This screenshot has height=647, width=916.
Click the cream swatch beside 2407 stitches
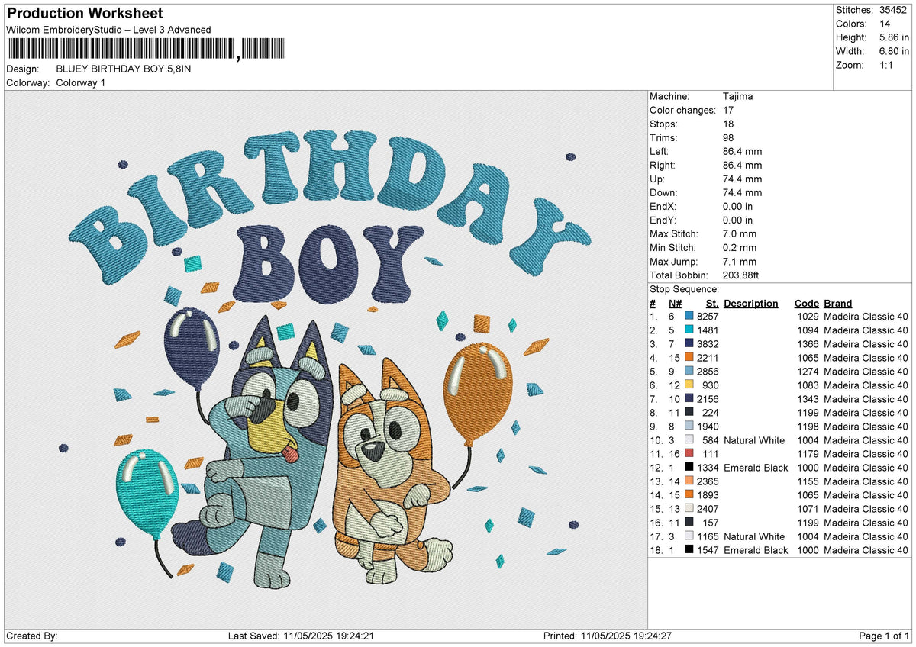(689, 508)
